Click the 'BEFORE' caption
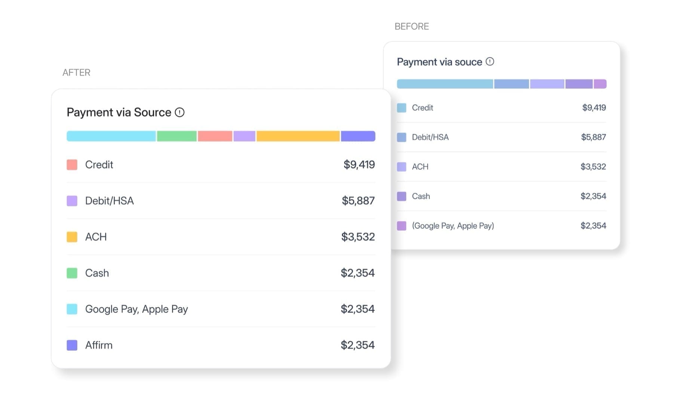The width and height of the screenshot is (673, 395). (x=412, y=27)
